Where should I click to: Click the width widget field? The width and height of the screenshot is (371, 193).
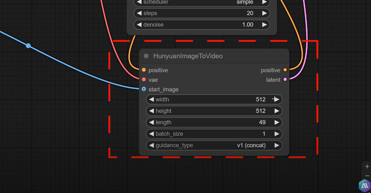[x=214, y=99]
